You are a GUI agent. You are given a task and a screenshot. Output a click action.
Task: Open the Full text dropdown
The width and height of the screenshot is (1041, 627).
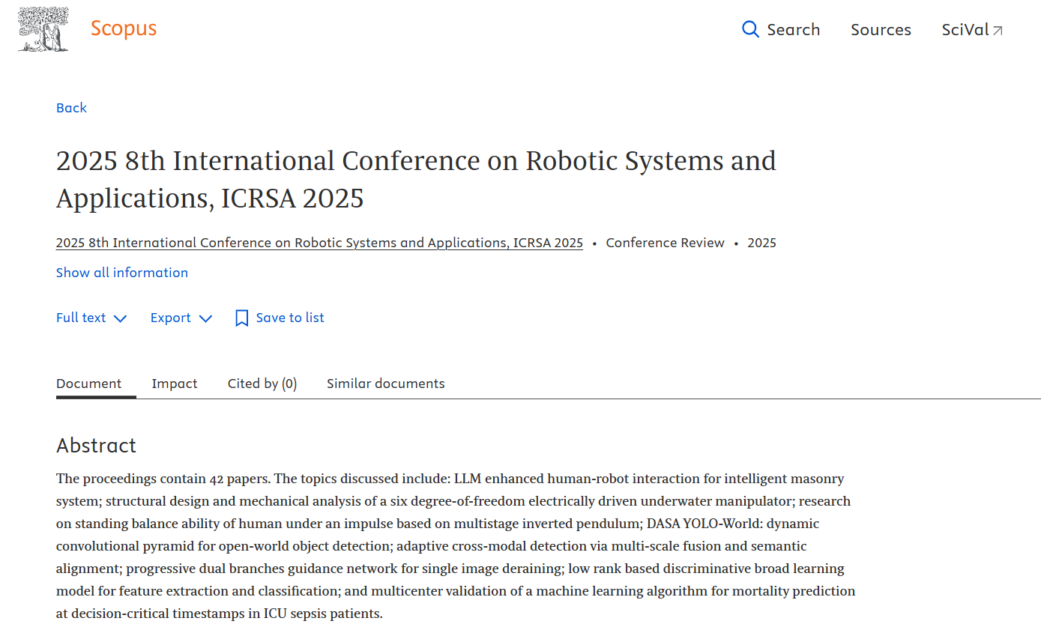click(x=81, y=318)
